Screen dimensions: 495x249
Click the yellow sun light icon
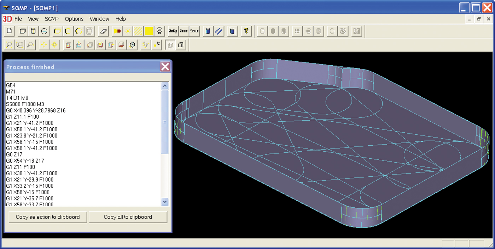[128, 31]
